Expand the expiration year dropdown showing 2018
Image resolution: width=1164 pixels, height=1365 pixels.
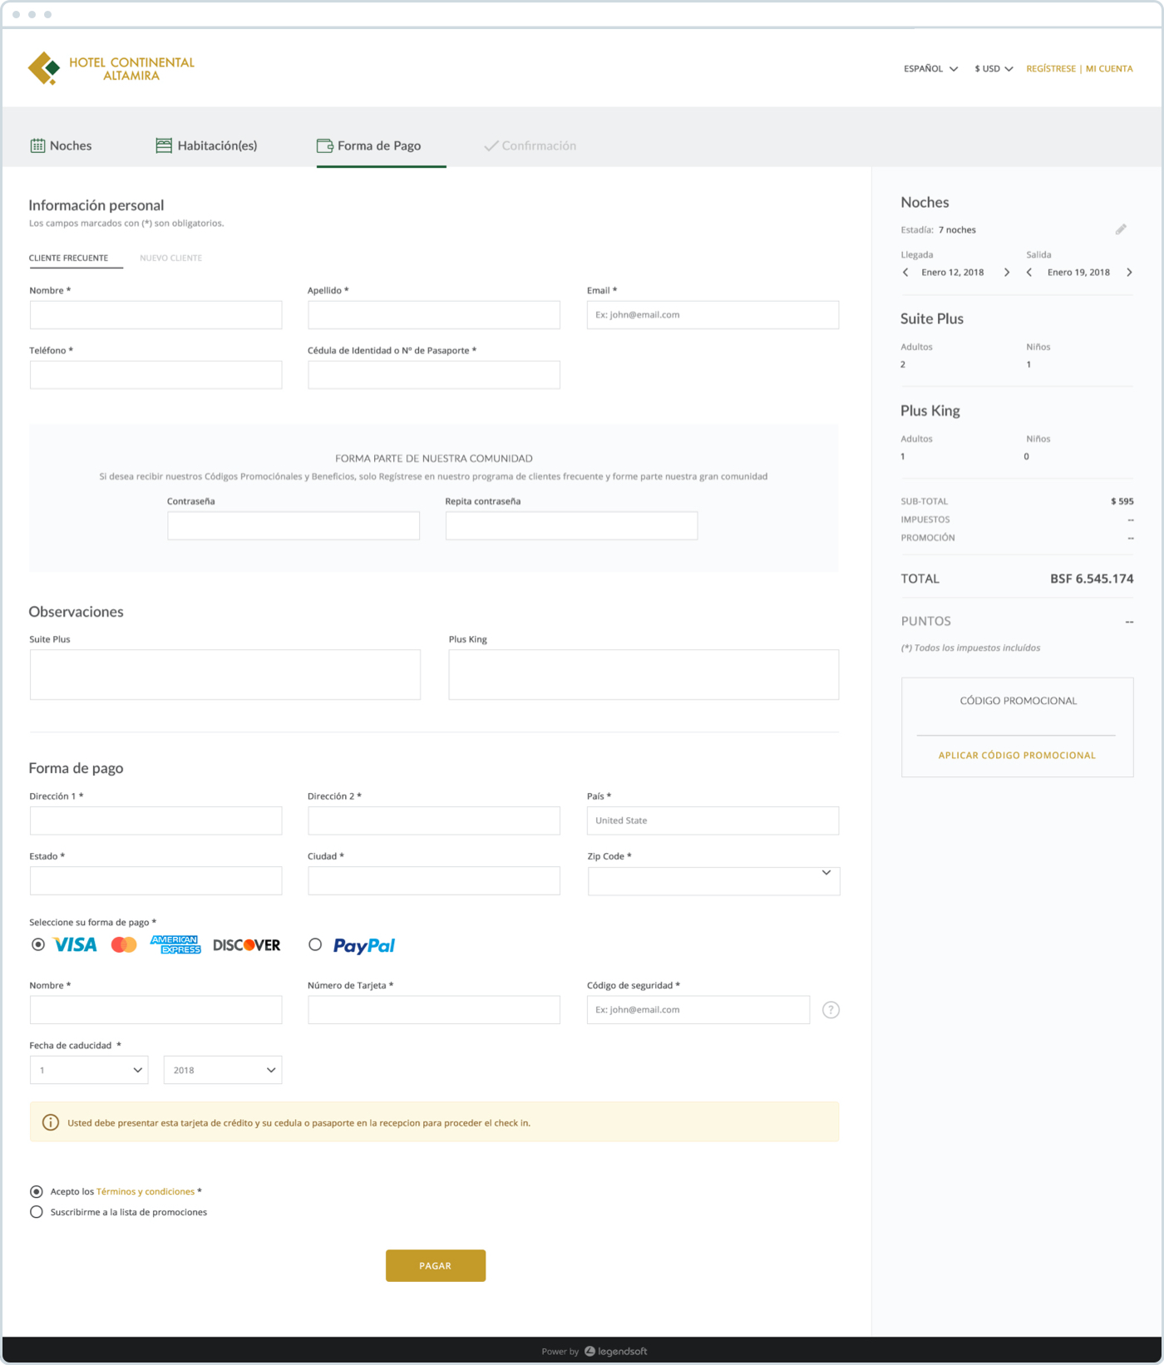[222, 1070]
